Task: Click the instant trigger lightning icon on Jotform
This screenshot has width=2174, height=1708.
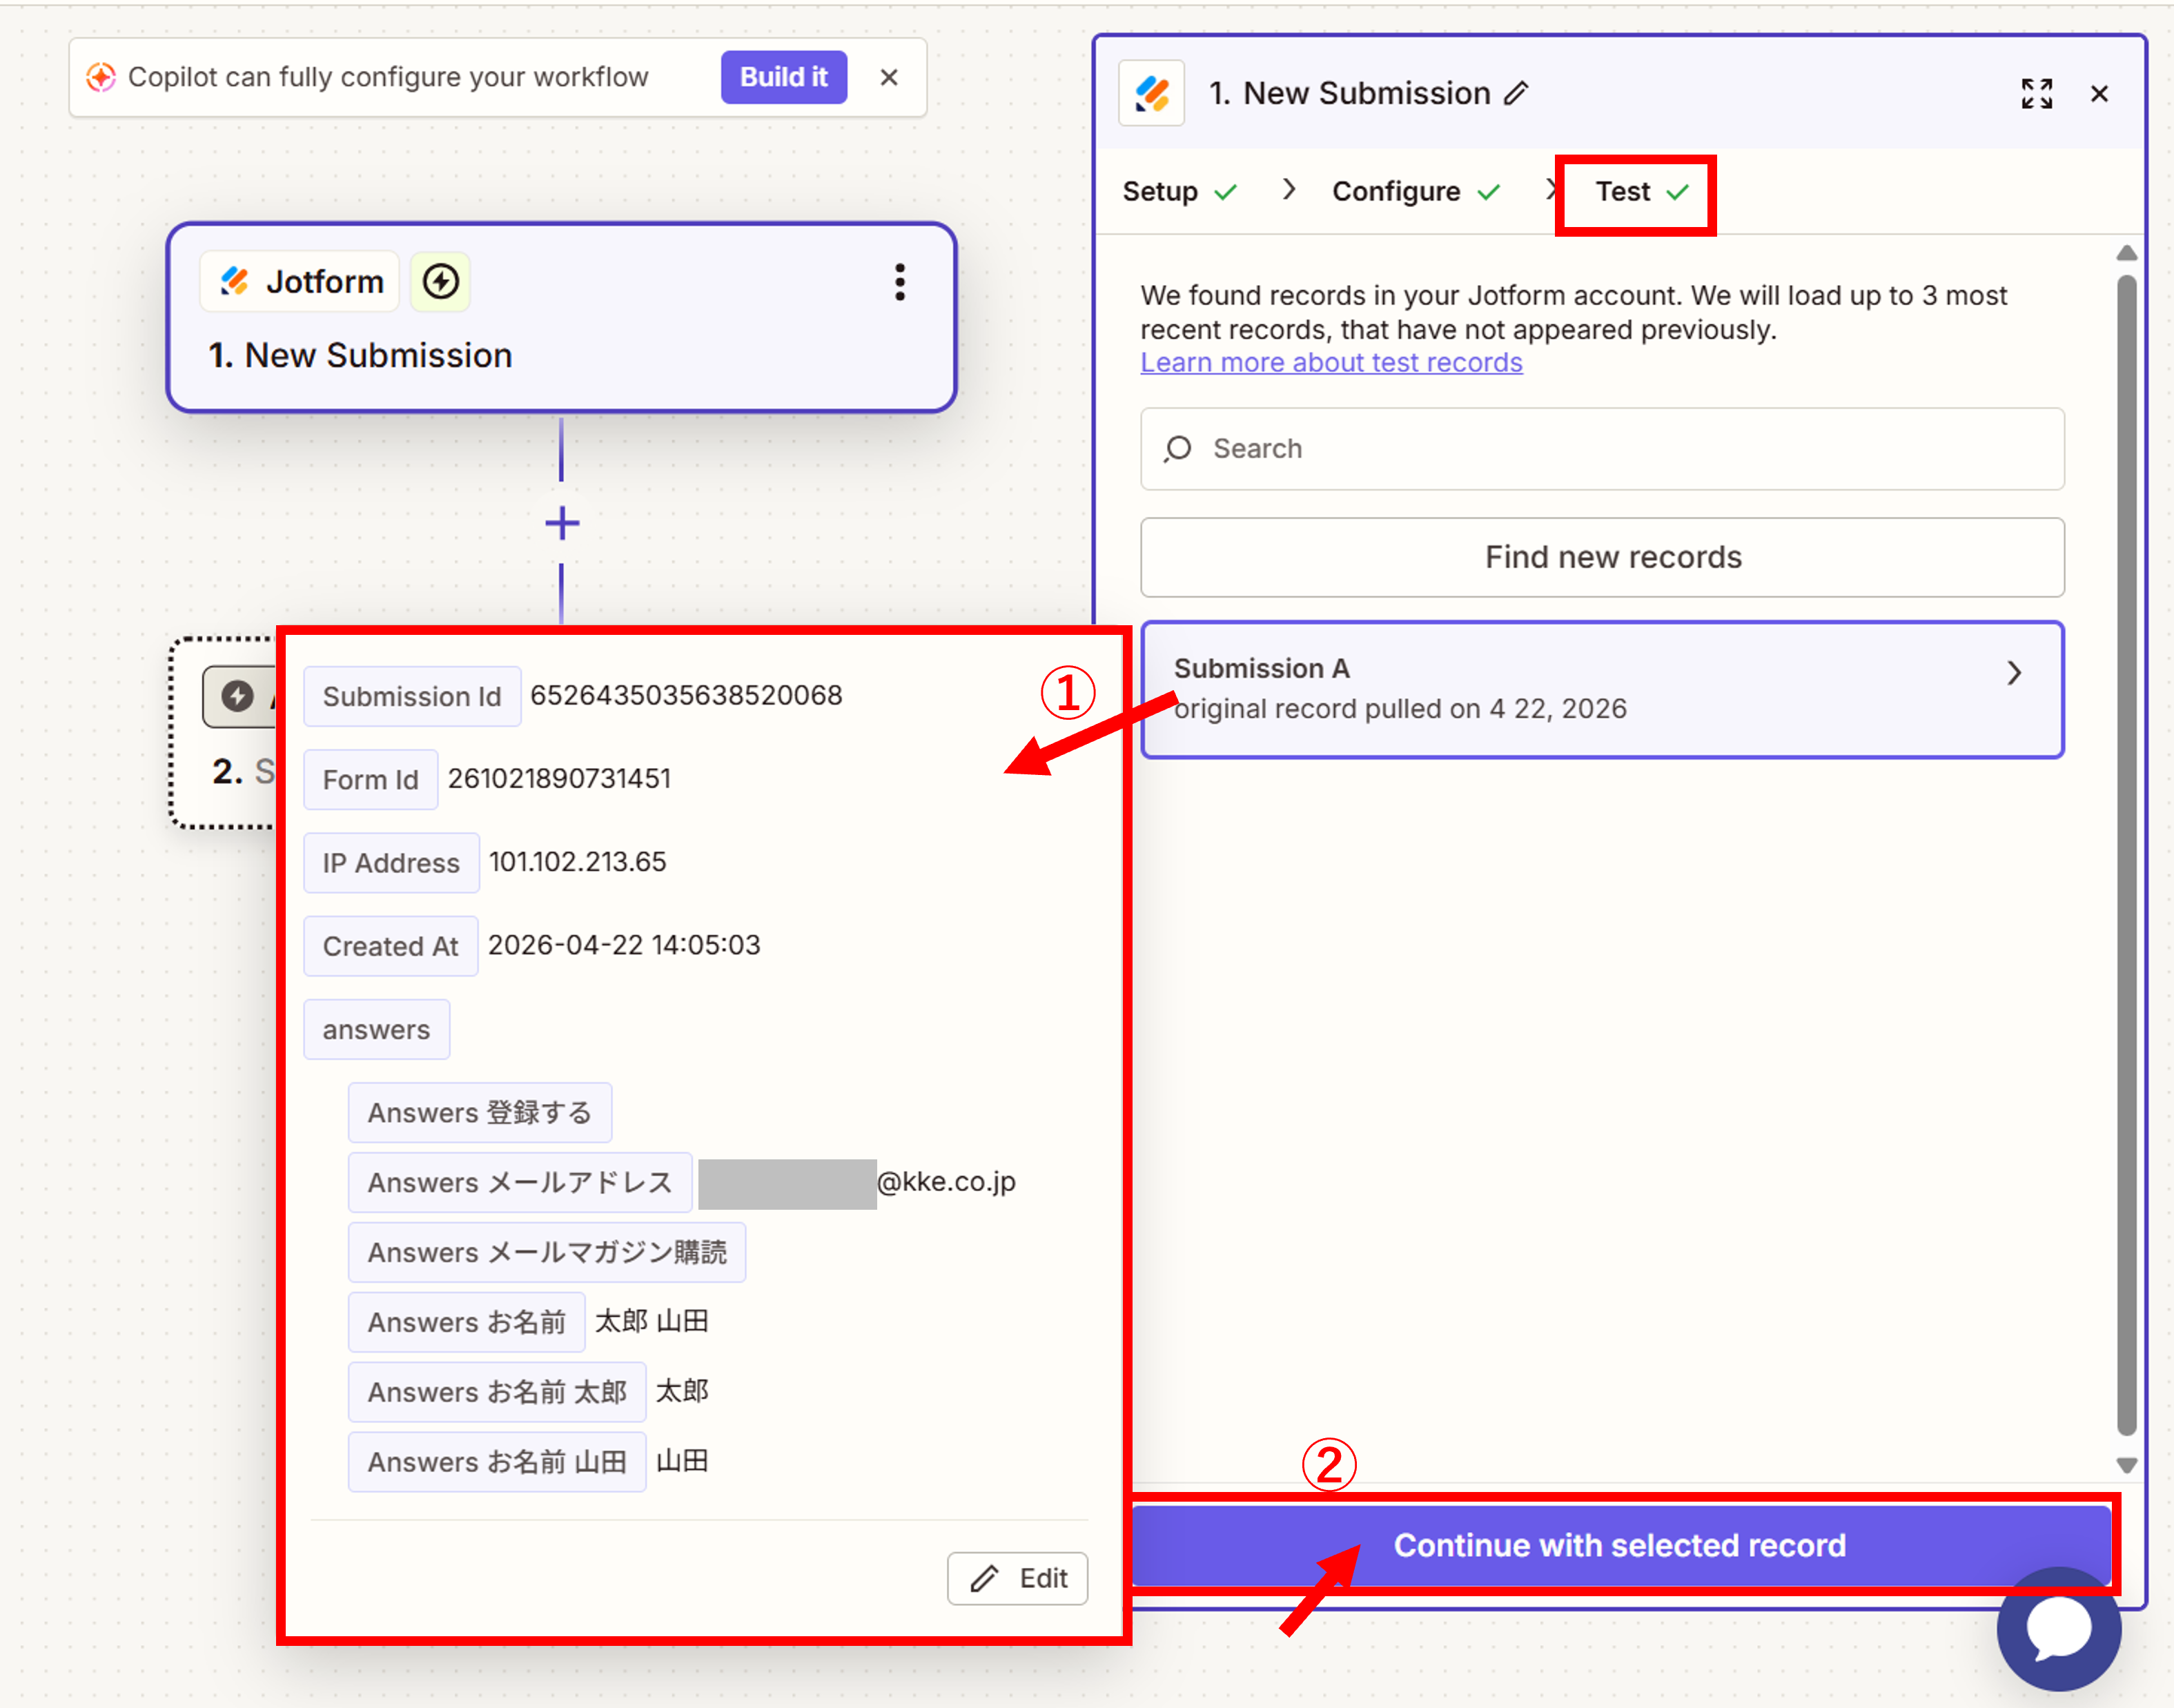Action: click(x=440, y=282)
